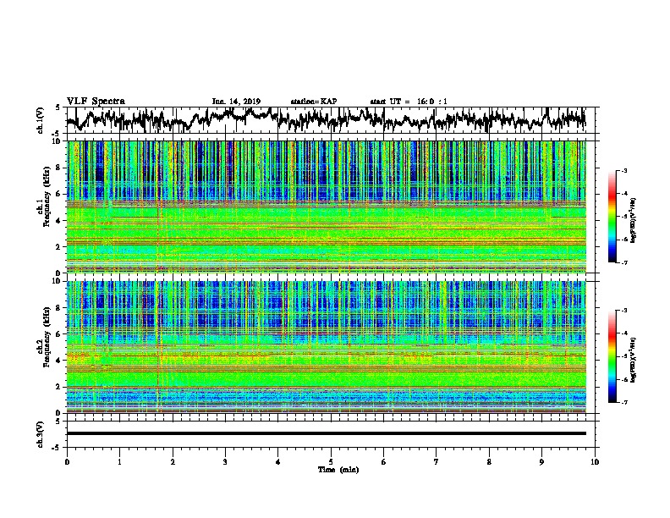
Task: Click the ch.1 spectrogram panel
Action: tap(327, 207)
